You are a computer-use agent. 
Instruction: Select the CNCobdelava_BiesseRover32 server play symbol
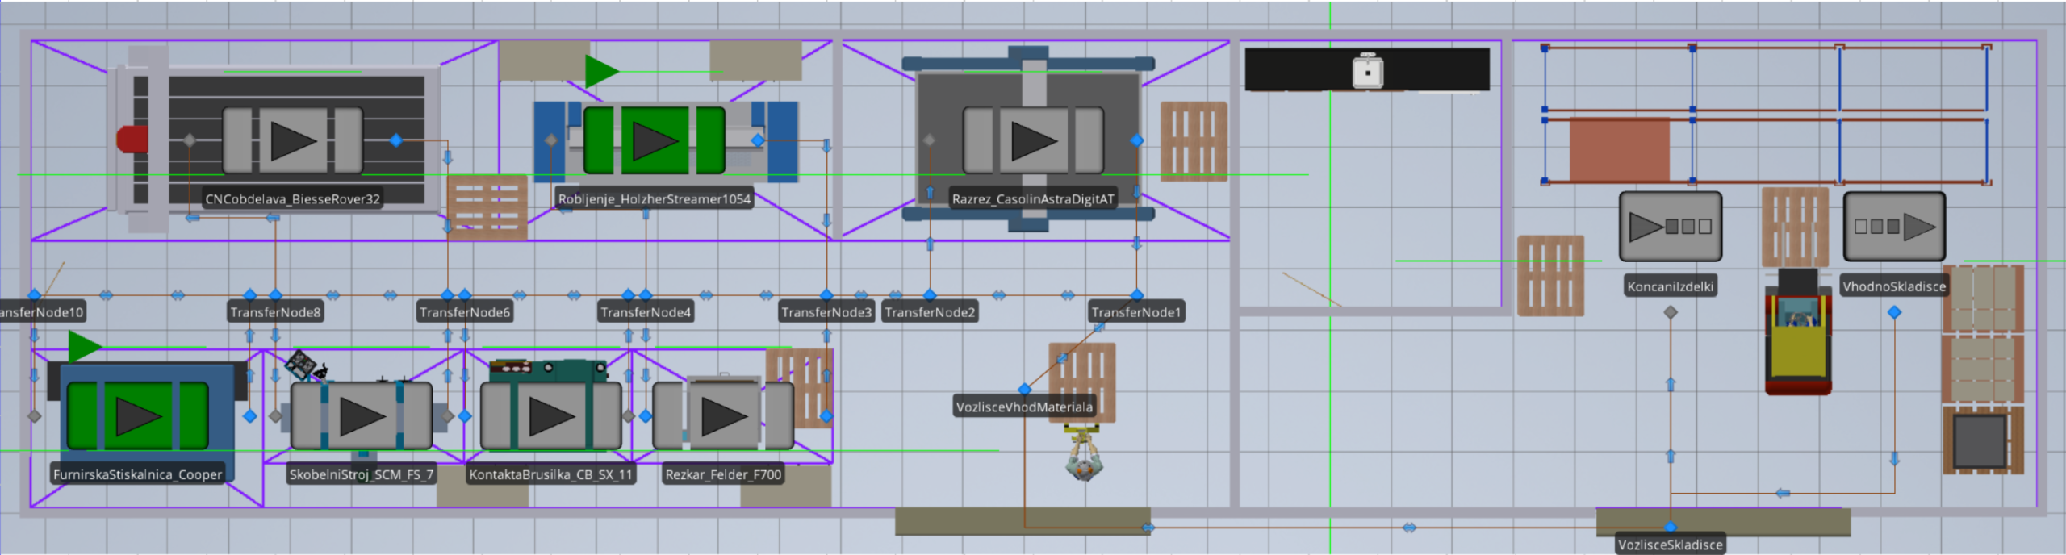[x=292, y=140]
